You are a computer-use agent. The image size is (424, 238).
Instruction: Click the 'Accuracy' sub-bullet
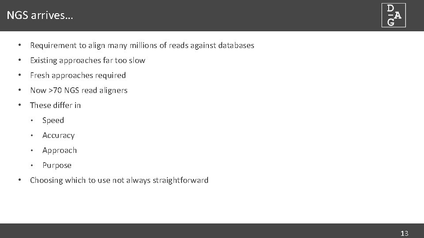pos(58,135)
